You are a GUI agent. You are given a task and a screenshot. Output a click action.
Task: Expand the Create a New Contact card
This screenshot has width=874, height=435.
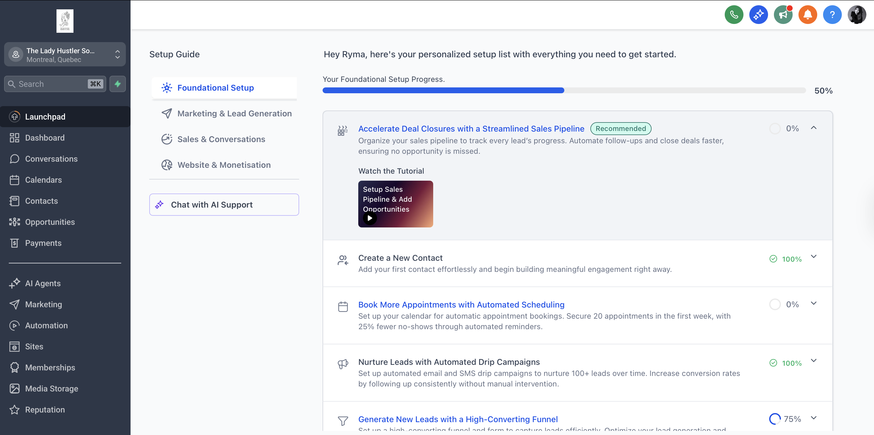click(814, 256)
